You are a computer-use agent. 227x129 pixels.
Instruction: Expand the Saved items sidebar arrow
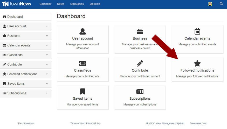(x=47, y=84)
